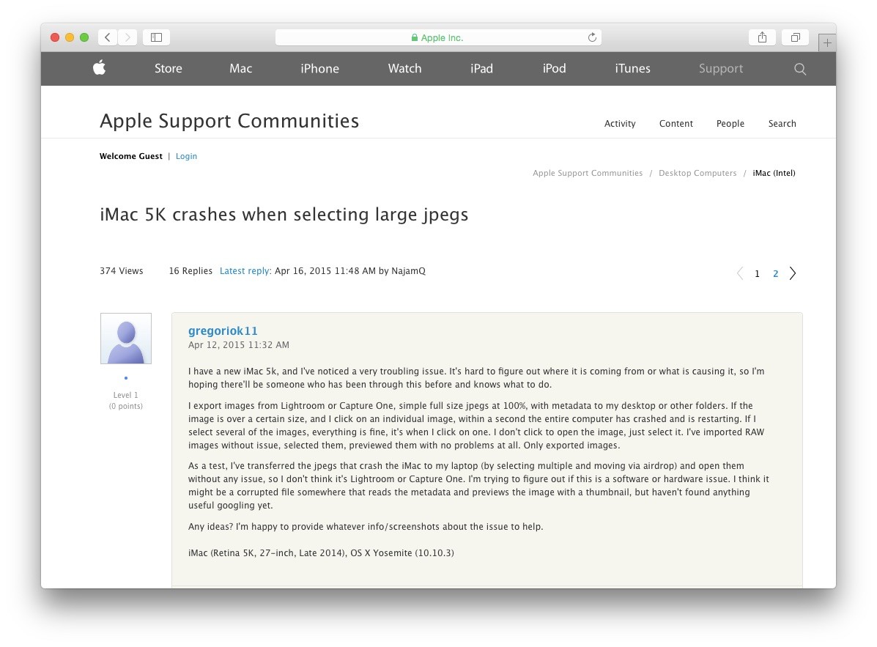Open the Support menu item
This screenshot has height=647, width=877.
(721, 69)
